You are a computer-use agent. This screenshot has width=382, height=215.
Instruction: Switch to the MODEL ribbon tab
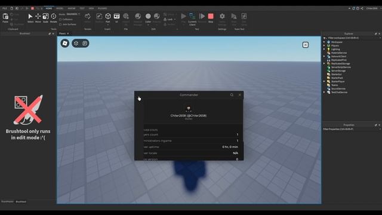coord(60,8)
